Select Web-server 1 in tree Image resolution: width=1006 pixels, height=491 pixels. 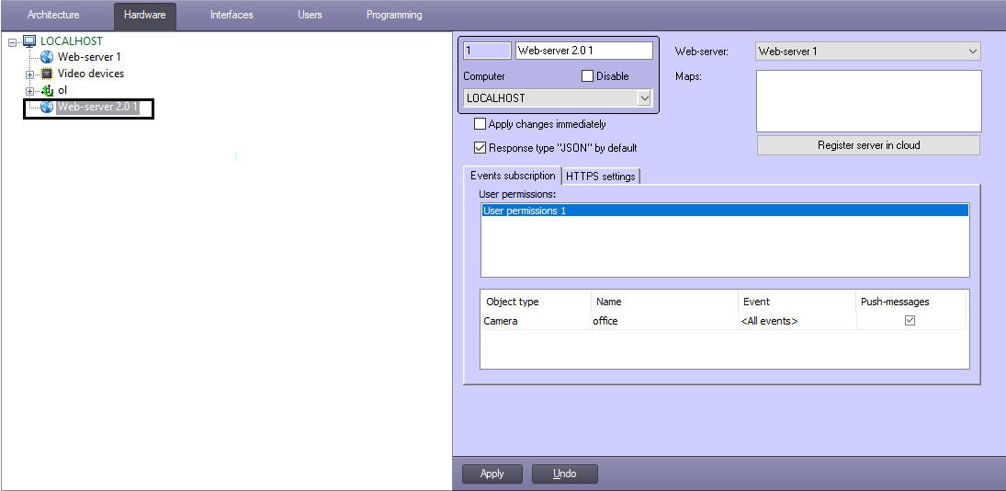tap(89, 57)
